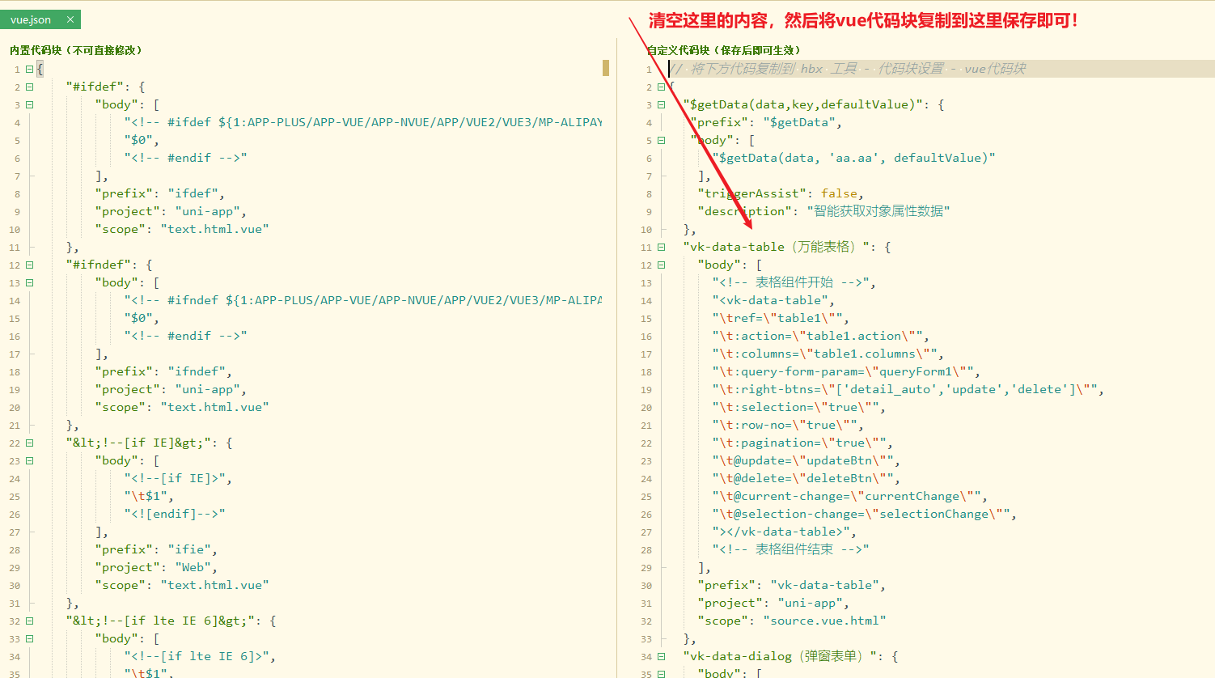Click the "<!-- #endif -->" line on line 6

point(185,158)
